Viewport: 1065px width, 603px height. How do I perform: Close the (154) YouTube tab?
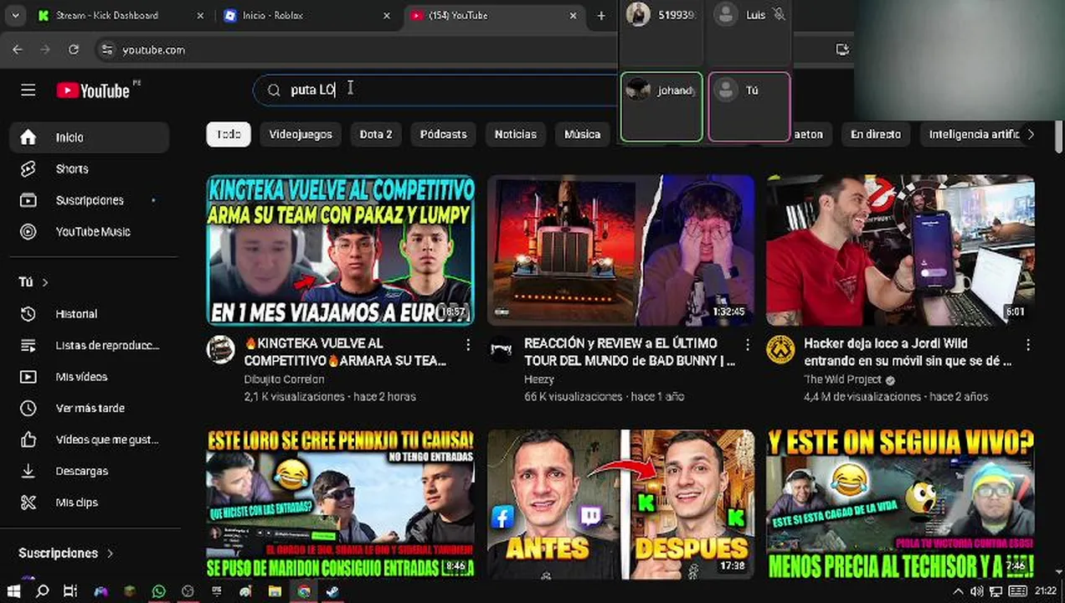click(x=574, y=15)
